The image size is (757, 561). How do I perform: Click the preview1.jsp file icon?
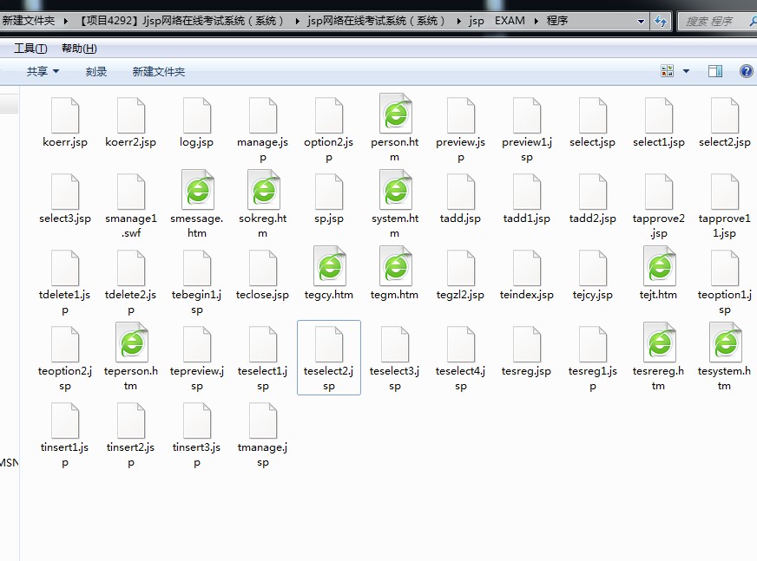click(x=527, y=115)
